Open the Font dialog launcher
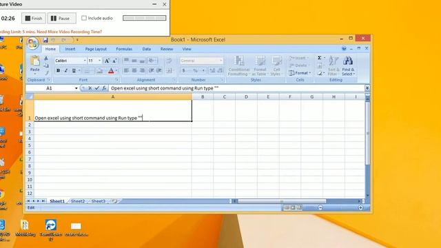The height and width of the screenshot is (248, 441). pos(116,80)
